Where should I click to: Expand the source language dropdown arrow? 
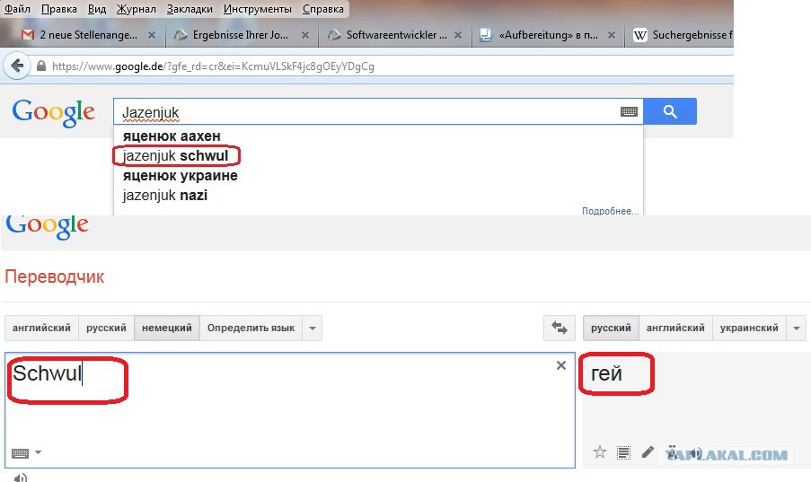coord(313,329)
